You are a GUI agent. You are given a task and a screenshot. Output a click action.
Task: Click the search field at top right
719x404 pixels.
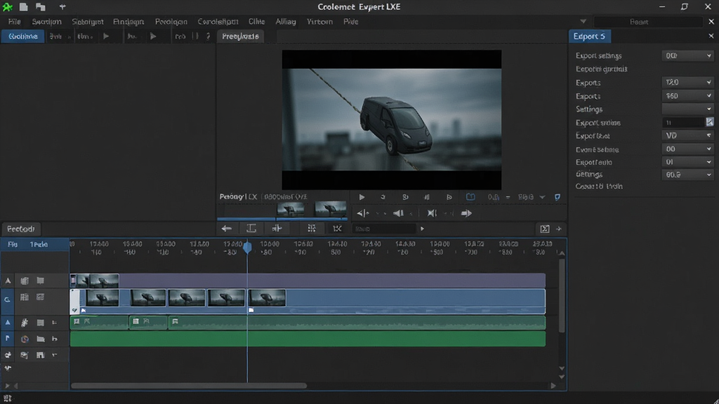648,22
